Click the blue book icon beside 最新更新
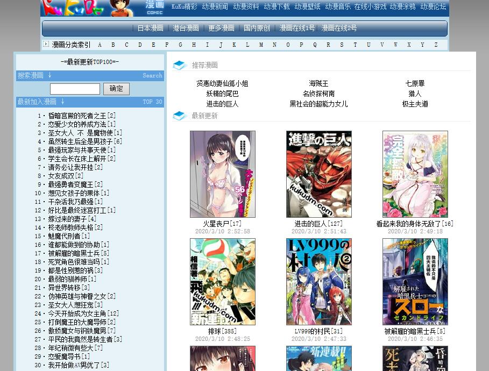 [179, 116]
